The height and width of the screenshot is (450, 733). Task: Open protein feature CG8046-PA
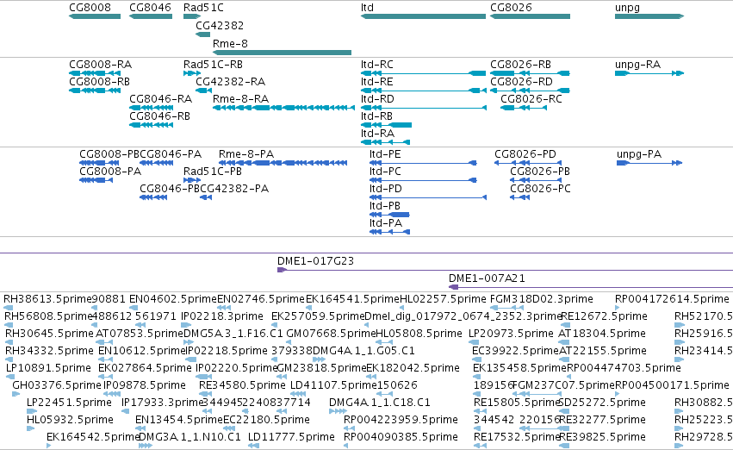point(156,163)
